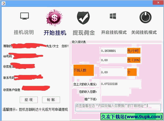Click the monitor icon above 挂机说明
The width and height of the screenshot is (164, 121).
[25, 16]
